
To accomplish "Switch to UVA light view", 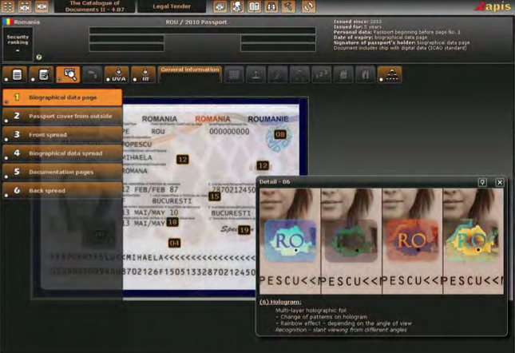I will click(117, 74).
